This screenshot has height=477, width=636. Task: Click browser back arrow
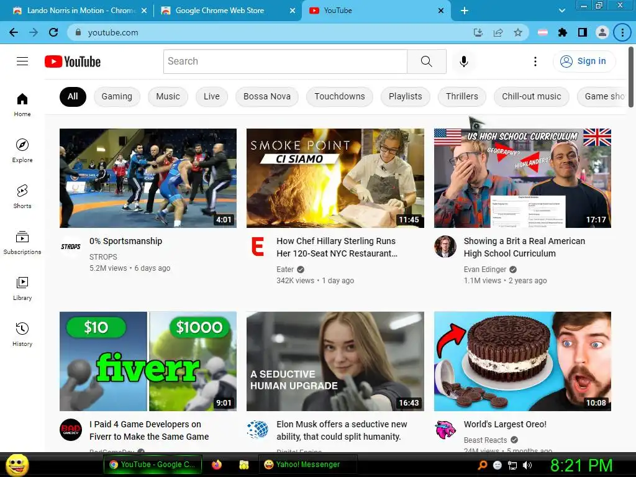(14, 32)
